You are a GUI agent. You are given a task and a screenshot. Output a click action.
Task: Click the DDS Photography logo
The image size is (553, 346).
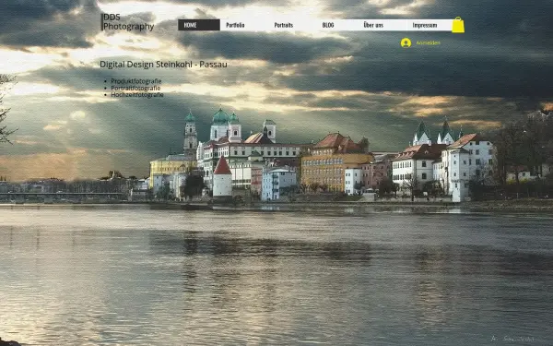pos(128,22)
